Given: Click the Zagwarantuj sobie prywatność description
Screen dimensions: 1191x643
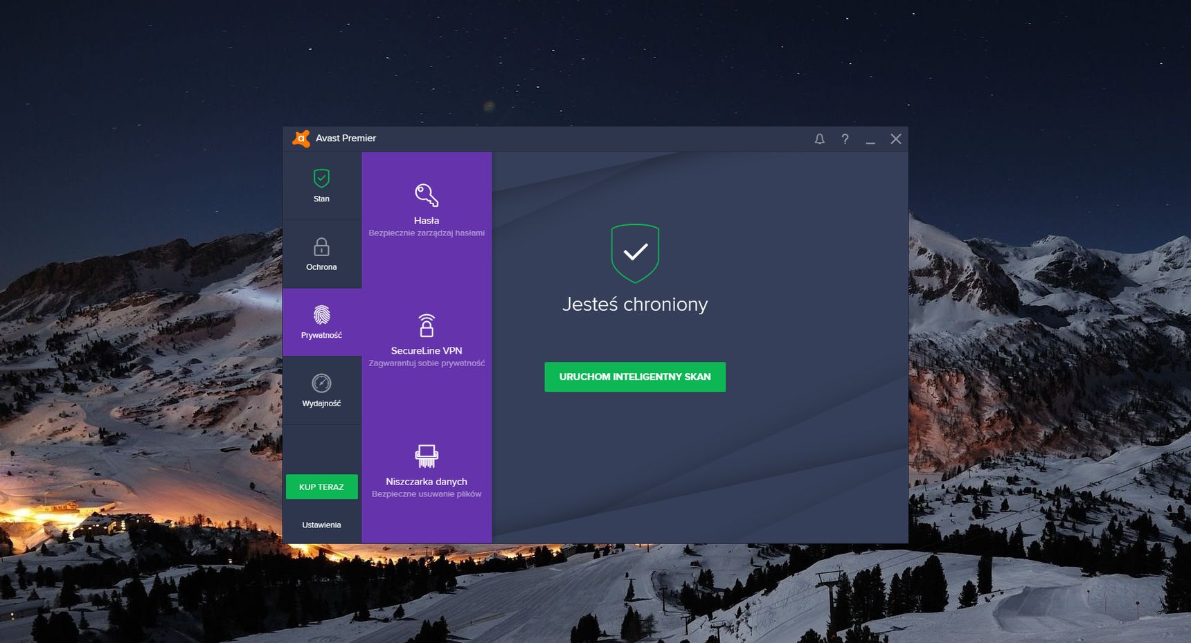Looking at the screenshot, I should tap(427, 363).
